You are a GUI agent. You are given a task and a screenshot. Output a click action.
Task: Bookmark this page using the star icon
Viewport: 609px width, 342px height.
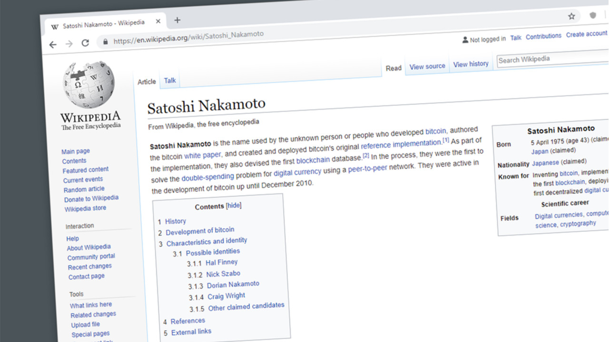[x=570, y=16]
